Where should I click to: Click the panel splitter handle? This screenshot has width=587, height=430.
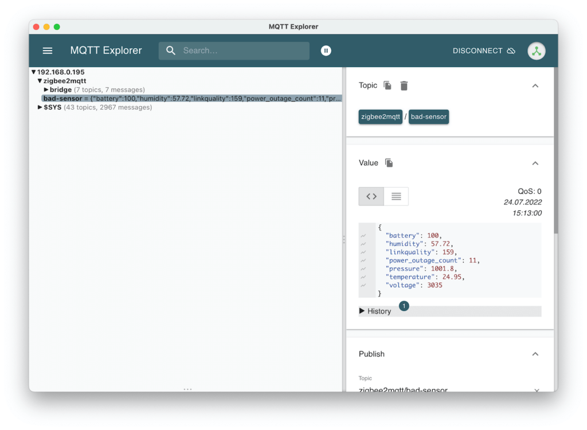[344, 240]
